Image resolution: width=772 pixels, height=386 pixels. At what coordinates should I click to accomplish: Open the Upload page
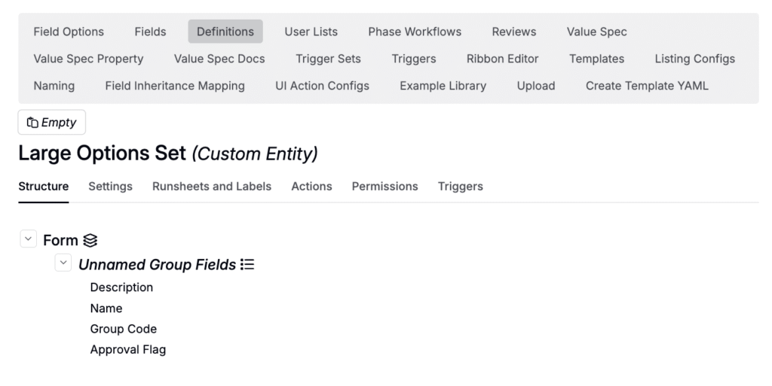(536, 86)
